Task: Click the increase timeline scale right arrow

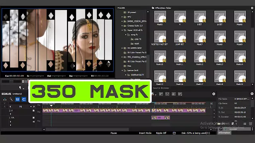Action: [34, 107]
